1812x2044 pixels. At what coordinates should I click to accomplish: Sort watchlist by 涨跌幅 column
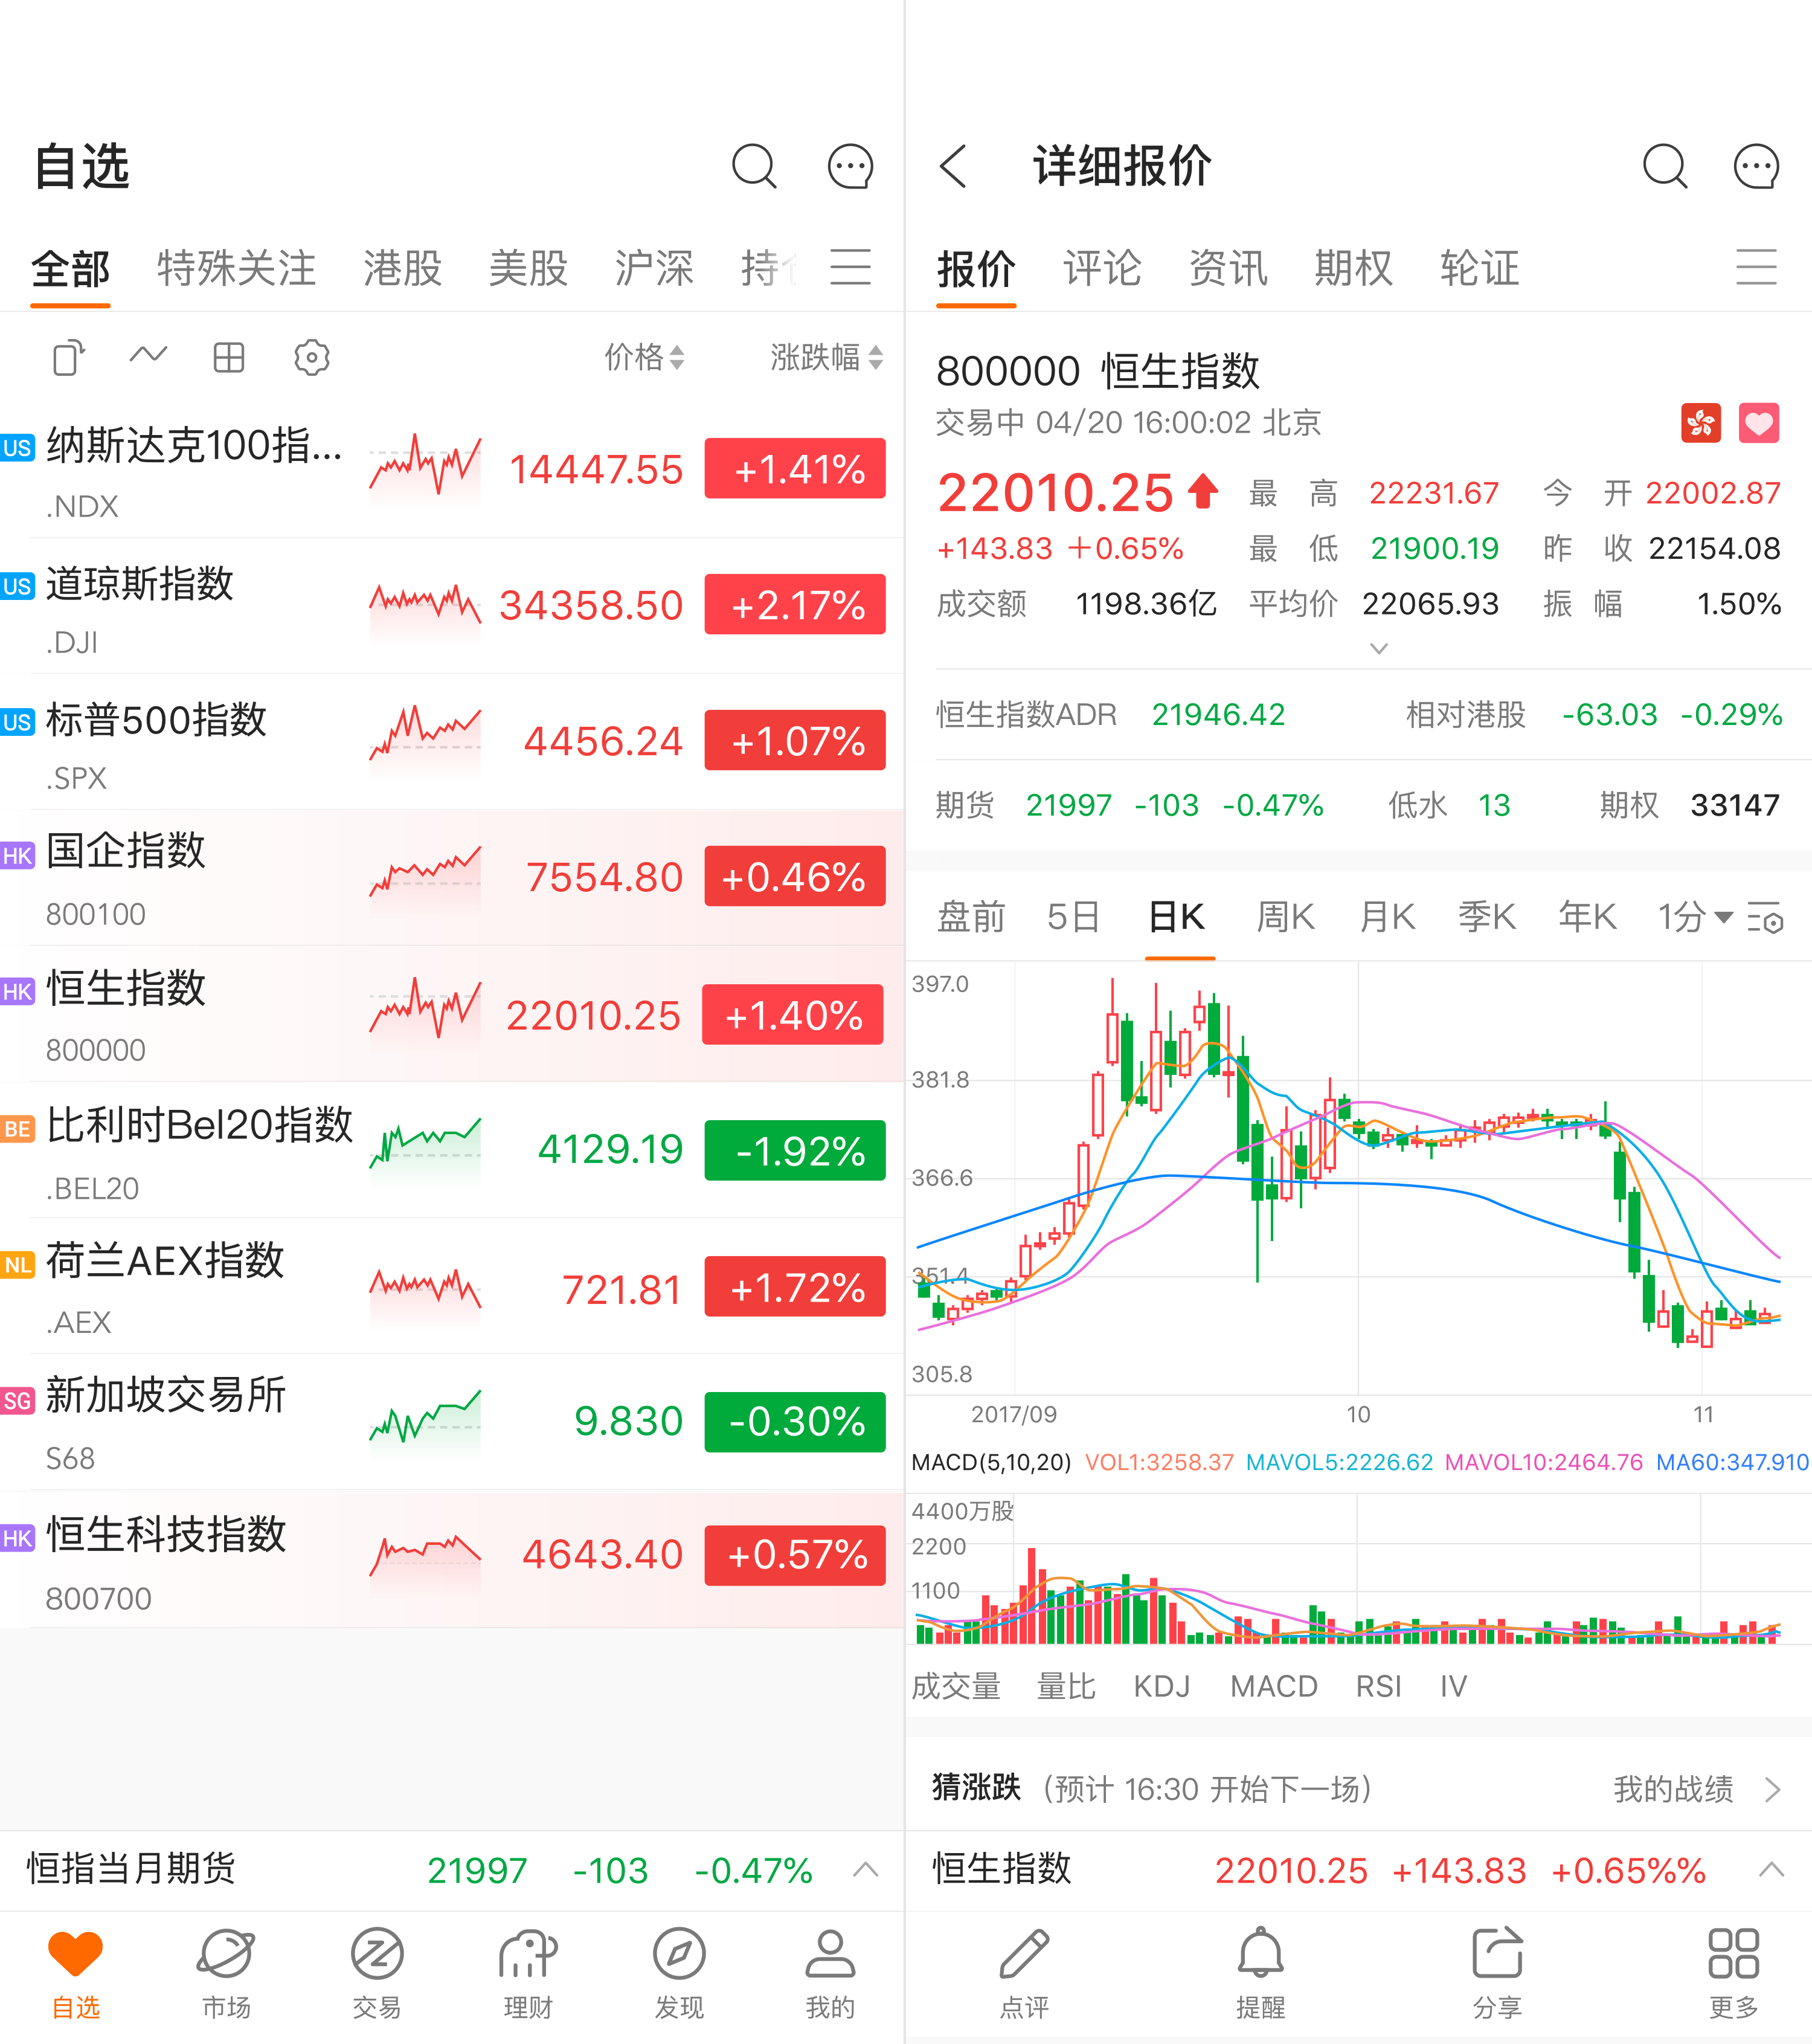coord(826,357)
